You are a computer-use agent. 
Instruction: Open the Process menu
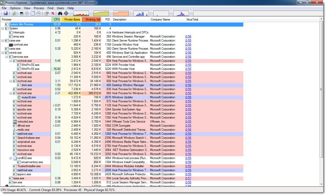(x=39, y=8)
